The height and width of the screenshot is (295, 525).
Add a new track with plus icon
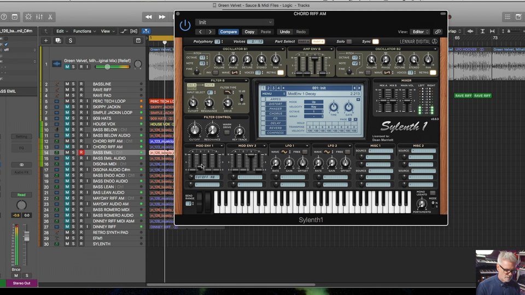coord(46,40)
